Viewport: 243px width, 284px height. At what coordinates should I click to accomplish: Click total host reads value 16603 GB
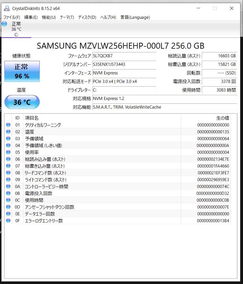219,56
